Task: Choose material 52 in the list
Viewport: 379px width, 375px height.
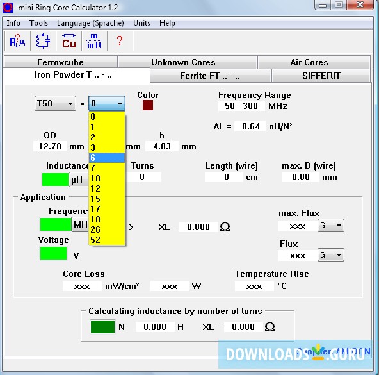Action: click(x=107, y=240)
